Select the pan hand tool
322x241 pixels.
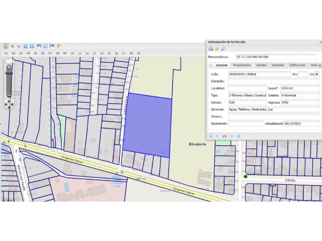click(6, 46)
